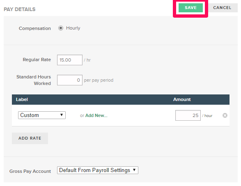Viewport: 241px width, 186px height.
Task: Click the / hour unit text
Action: pos(207,116)
